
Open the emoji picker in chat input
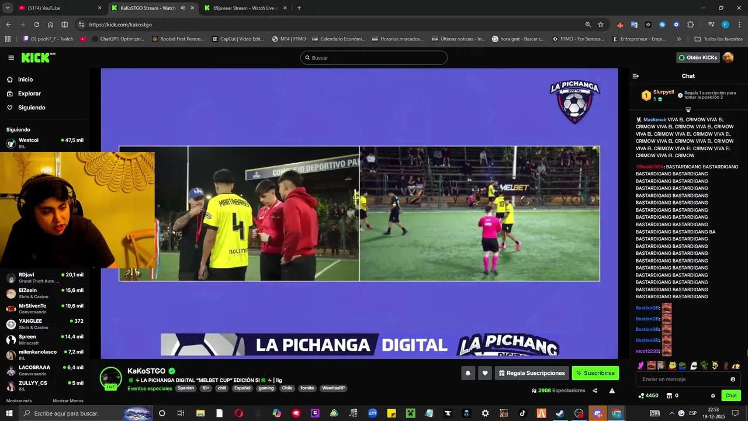click(733, 379)
